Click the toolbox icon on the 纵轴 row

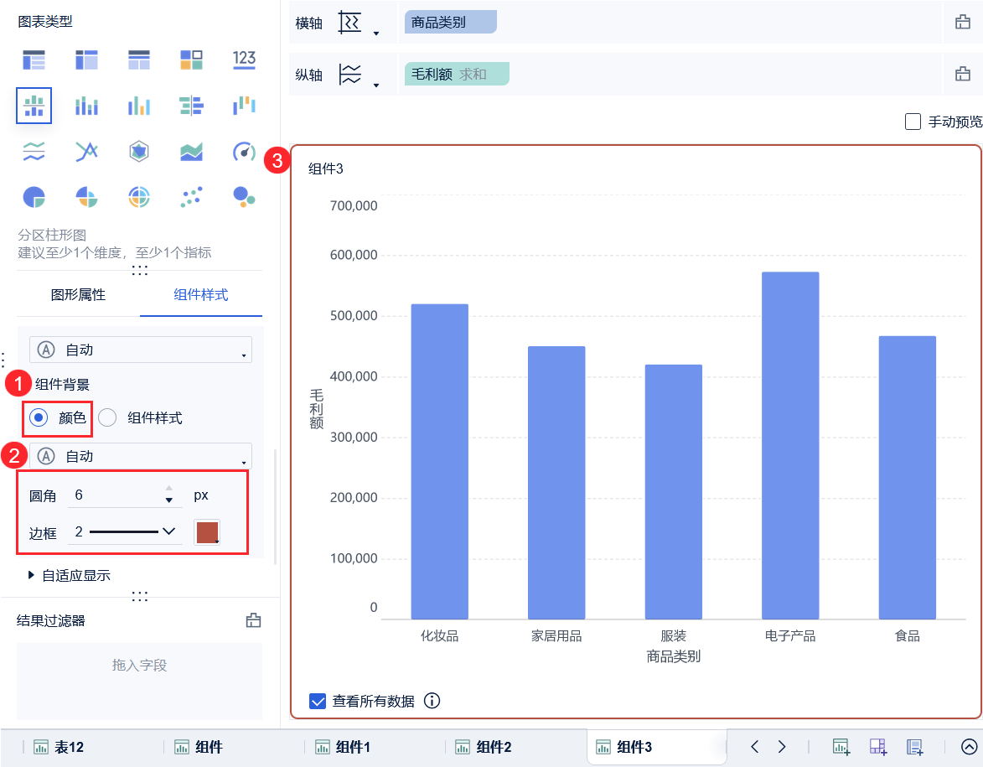point(962,74)
